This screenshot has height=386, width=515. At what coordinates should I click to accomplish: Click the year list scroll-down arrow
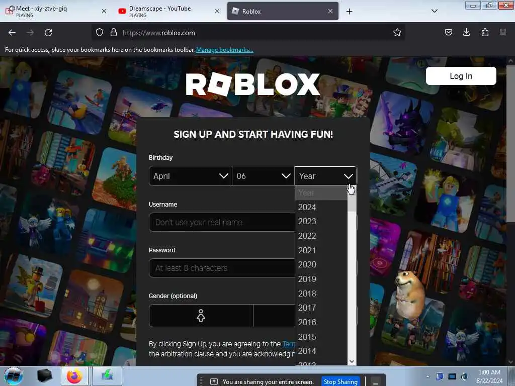352,361
